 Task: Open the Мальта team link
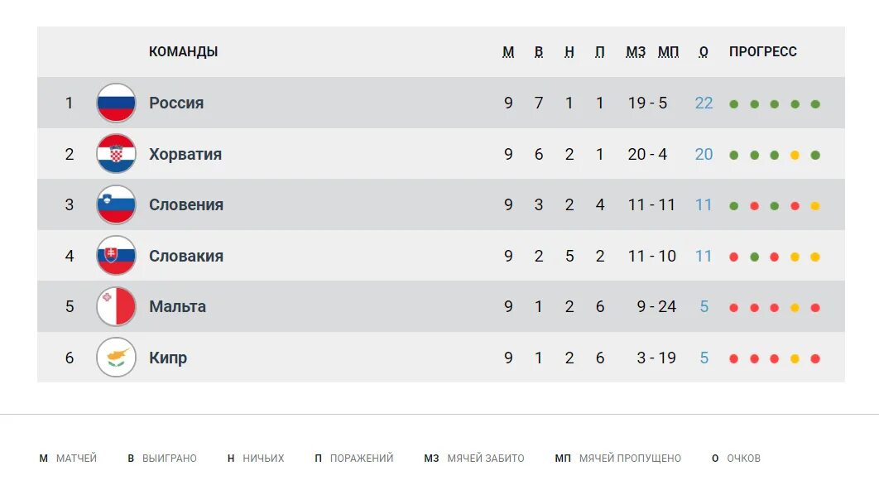pyautogui.click(x=177, y=307)
